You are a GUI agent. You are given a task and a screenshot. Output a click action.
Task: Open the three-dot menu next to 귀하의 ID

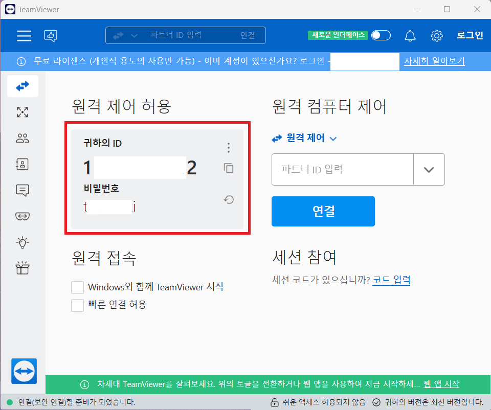pos(228,147)
